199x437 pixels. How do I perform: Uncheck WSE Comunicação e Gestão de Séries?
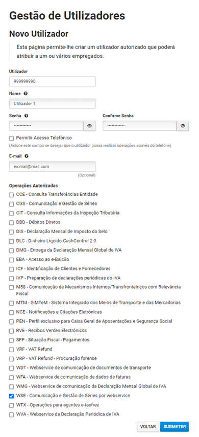tap(11, 396)
